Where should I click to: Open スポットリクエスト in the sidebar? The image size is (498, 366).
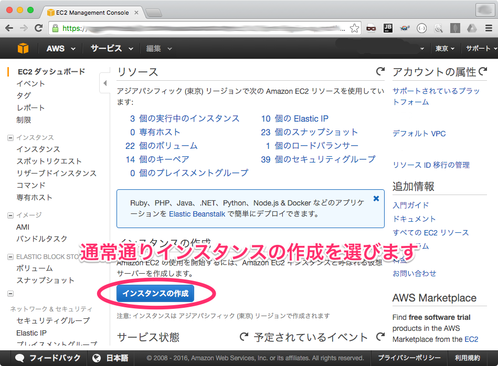(x=49, y=162)
